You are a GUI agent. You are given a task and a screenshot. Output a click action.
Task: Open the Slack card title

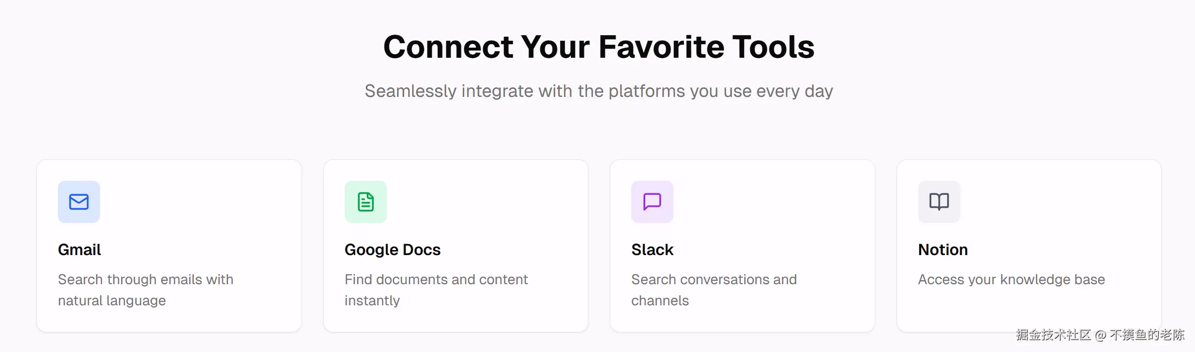click(x=652, y=250)
